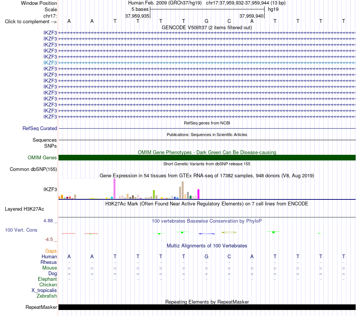The height and width of the screenshot is (316, 356).
Task: Click the 100 Vert. Cons label
Action: (21, 230)
